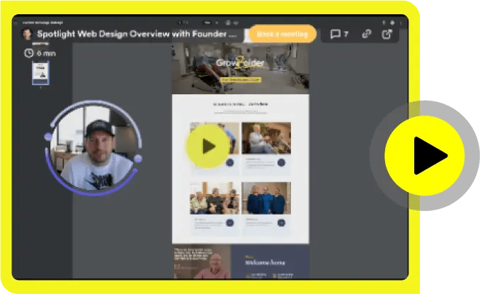Click the top-right seniors photo card
The width and height of the screenshot is (480, 294).
(x=266, y=138)
